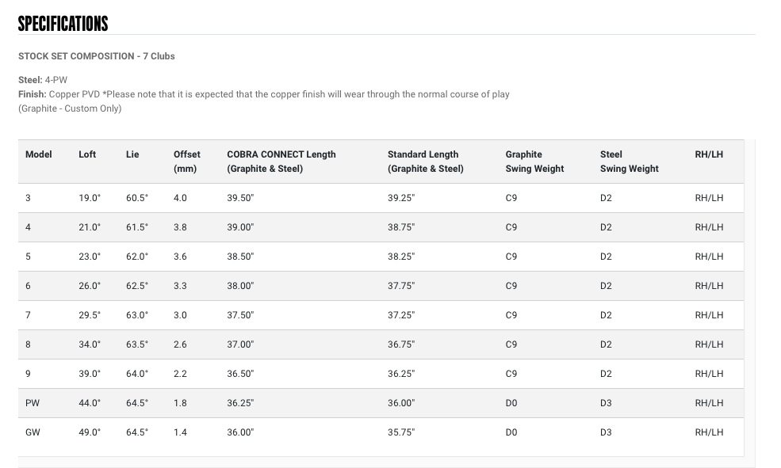Select the 29.5° loft cell
Viewport: 781px width, 468px height.
click(90, 315)
